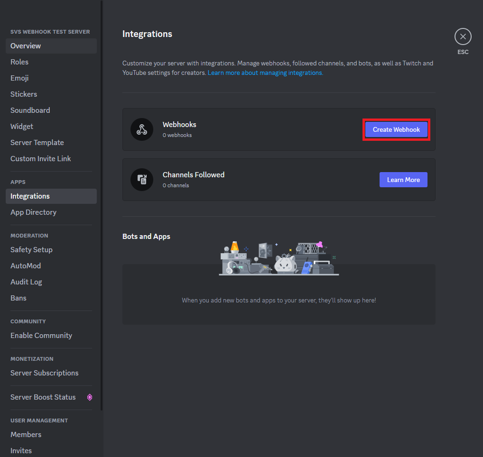Open Overview settings
Screen dimensions: 483x457
[x=51, y=46]
